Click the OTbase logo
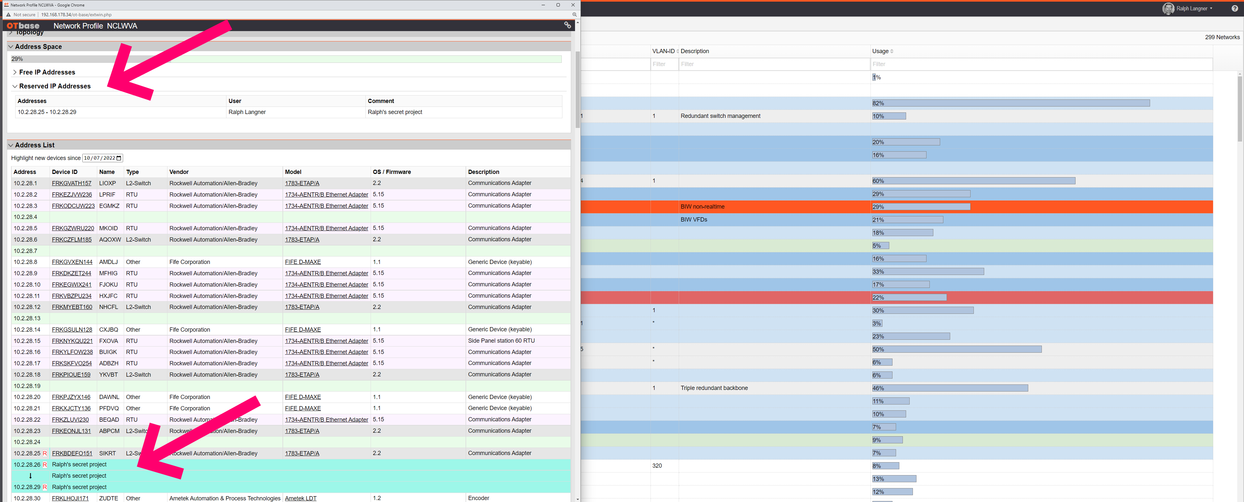 [23, 26]
